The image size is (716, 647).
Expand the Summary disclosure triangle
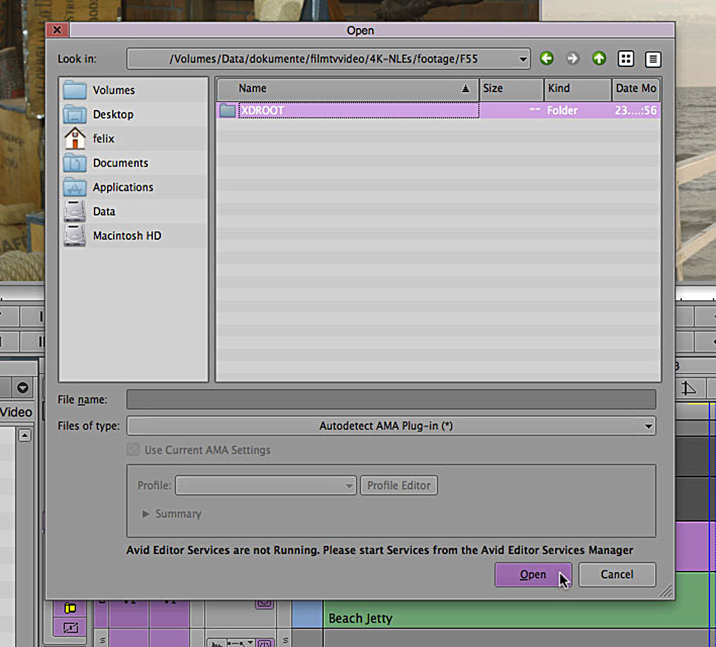pos(146,514)
